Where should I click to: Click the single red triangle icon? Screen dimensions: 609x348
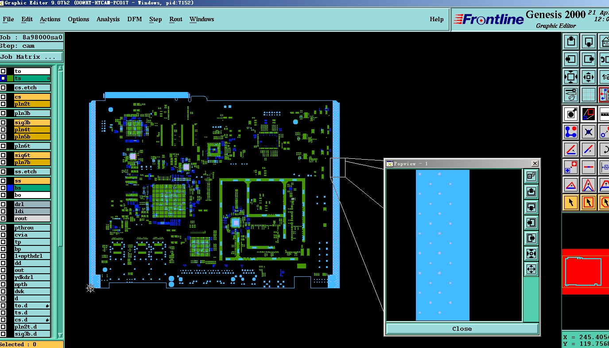(x=571, y=184)
